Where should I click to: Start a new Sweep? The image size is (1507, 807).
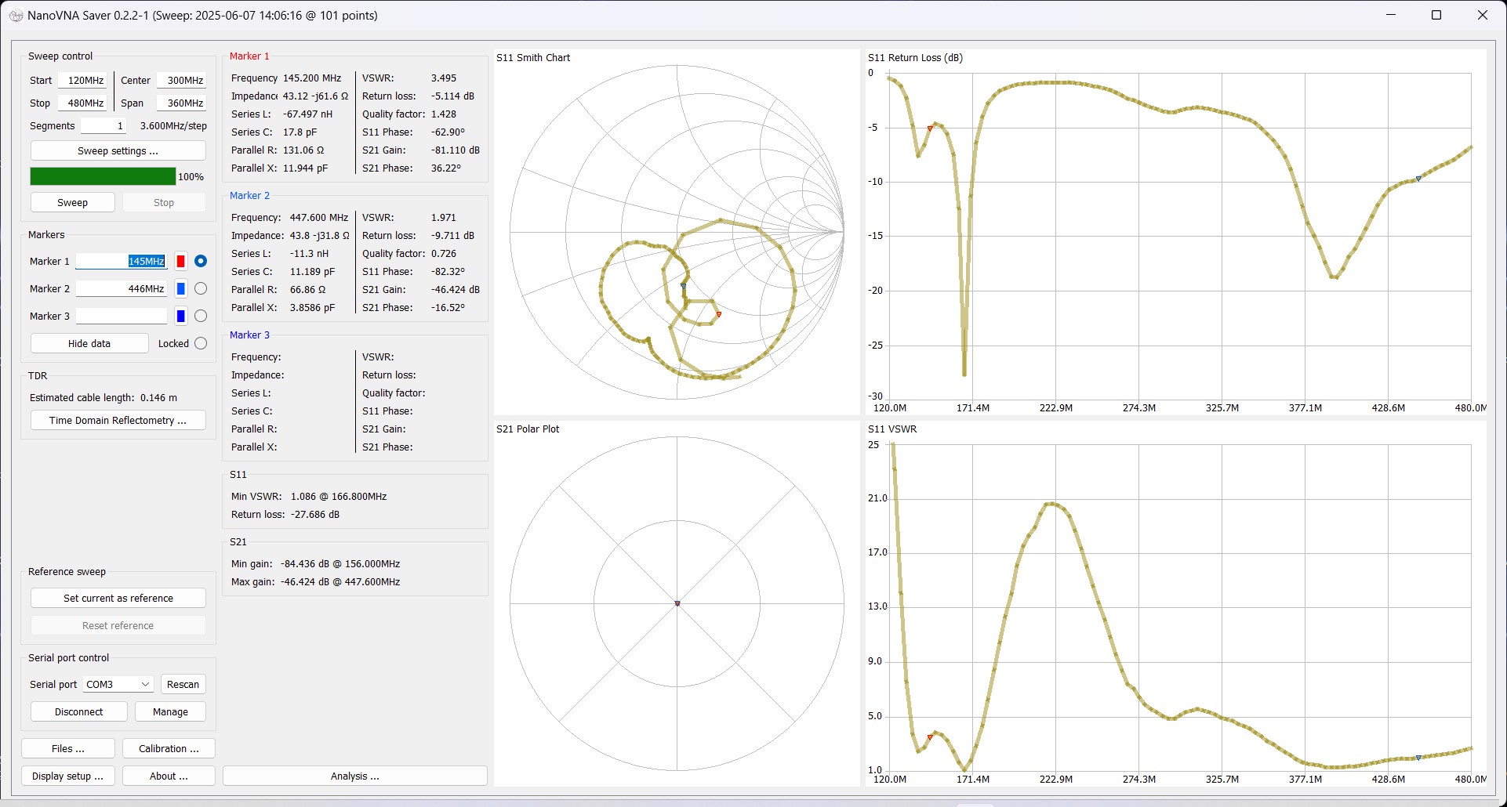[72, 202]
